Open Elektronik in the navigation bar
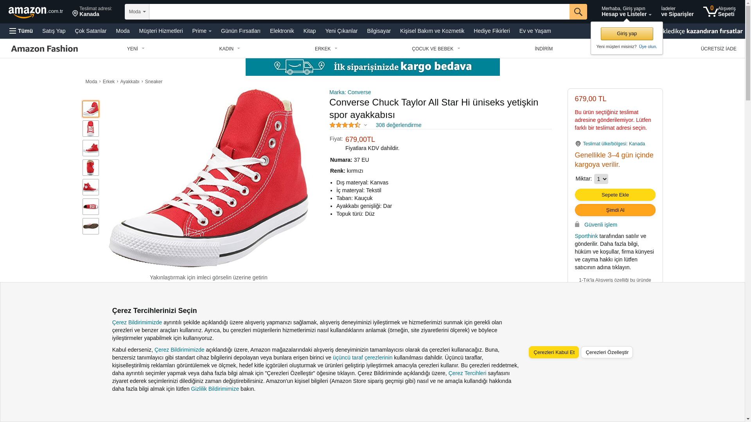The image size is (751, 422). (282, 31)
